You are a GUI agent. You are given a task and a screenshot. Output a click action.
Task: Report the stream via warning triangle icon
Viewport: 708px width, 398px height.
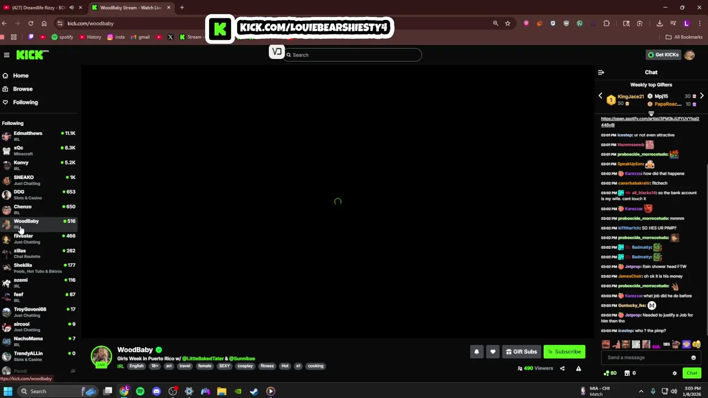pyautogui.click(x=579, y=368)
